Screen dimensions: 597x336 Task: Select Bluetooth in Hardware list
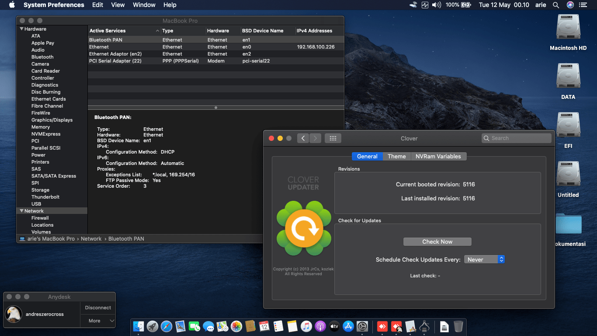(42, 57)
